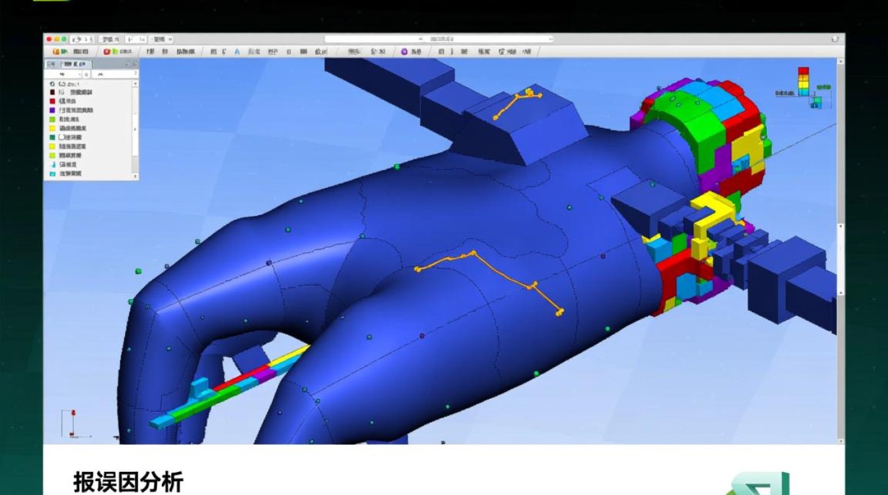Click the address field in the title bar
Viewport: 888px width, 495px height.
click(x=439, y=39)
